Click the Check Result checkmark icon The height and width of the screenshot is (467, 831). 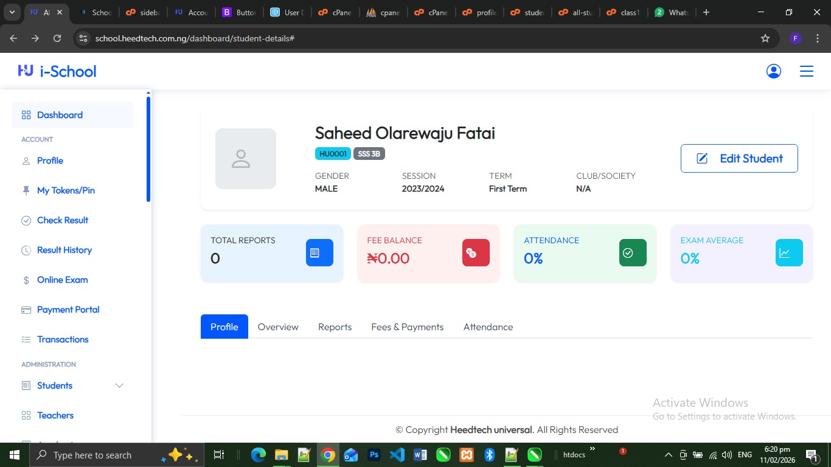pos(26,220)
